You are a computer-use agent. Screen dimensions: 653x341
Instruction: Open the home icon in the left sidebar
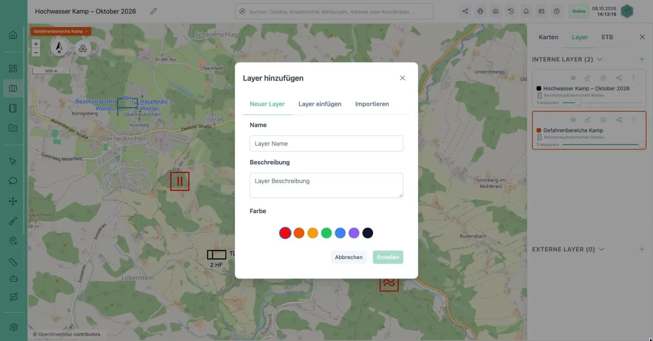point(13,35)
